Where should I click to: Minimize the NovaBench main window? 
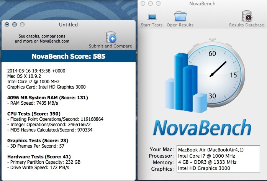pyautogui.click(x=151, y=4)
